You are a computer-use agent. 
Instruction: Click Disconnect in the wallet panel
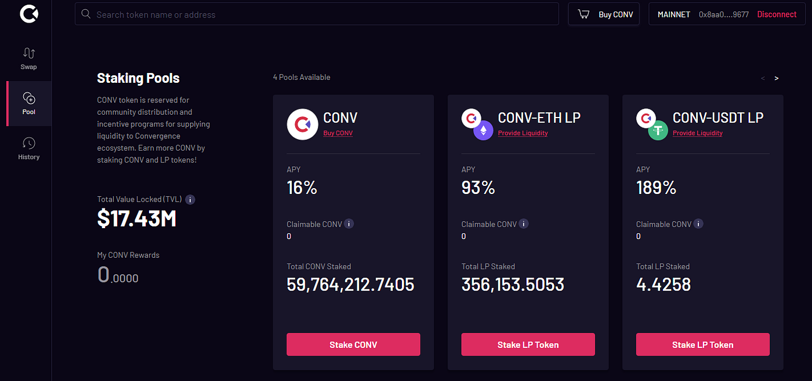pyautogui.click(x=777, y=14)
